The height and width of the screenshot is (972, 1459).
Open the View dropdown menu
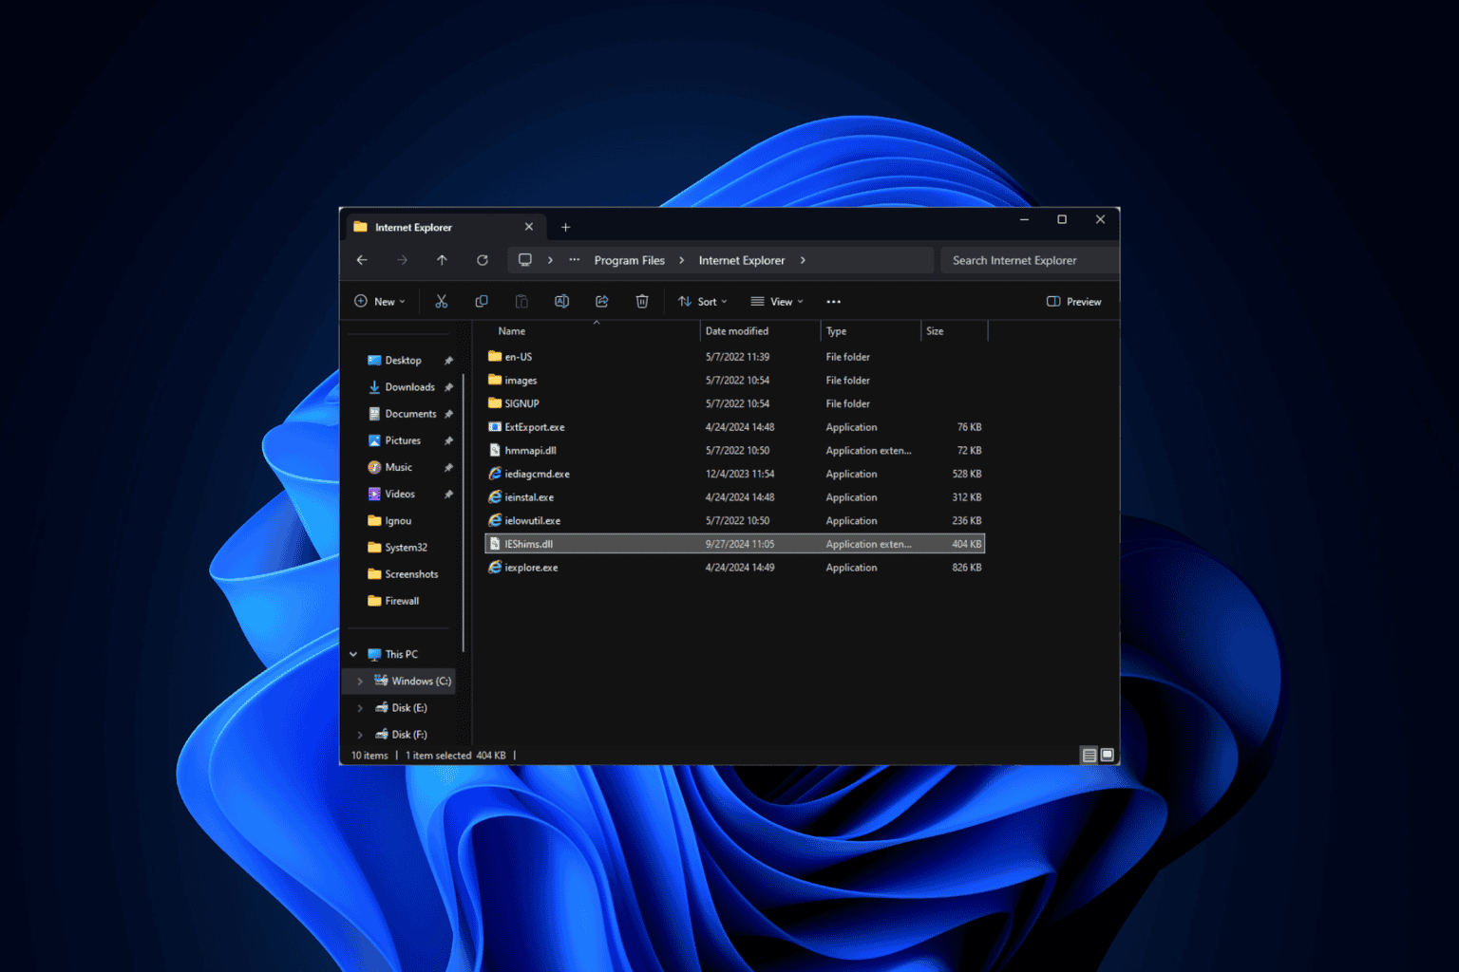[777, 302]
